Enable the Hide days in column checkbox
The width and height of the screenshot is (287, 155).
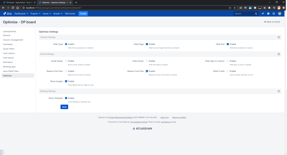(x=228, y=61)
